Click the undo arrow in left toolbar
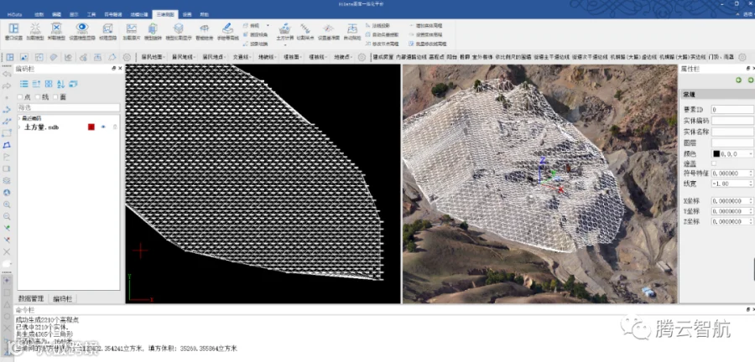 pyautogui.click(x=7, y=74)
